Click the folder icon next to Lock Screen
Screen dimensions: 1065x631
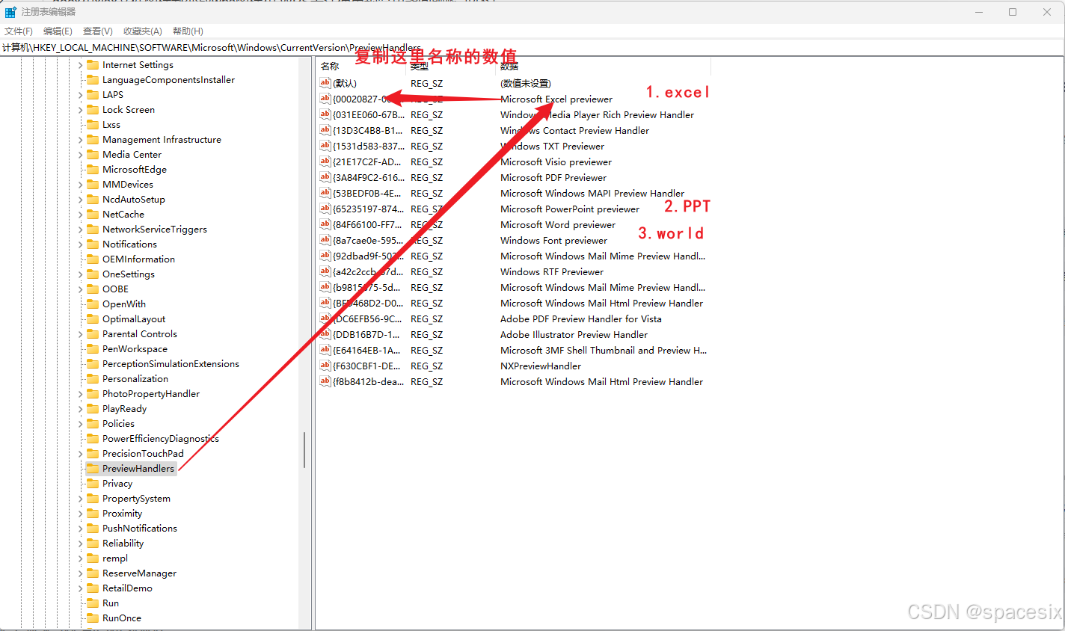click(x=93, y=110)
